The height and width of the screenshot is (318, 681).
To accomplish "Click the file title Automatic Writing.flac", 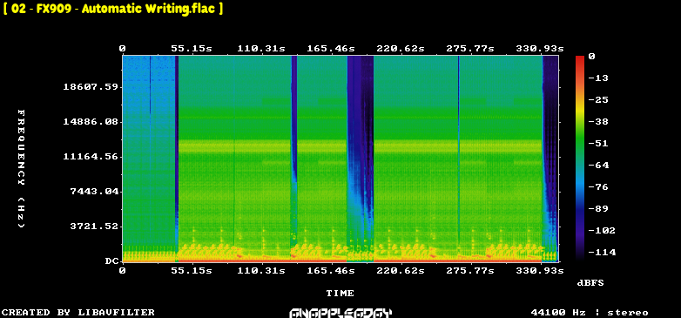I will 148,9.
